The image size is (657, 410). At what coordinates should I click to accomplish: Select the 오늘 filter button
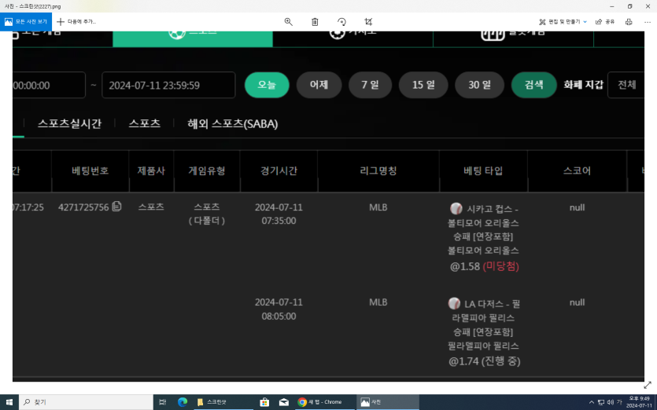point(267,85)
